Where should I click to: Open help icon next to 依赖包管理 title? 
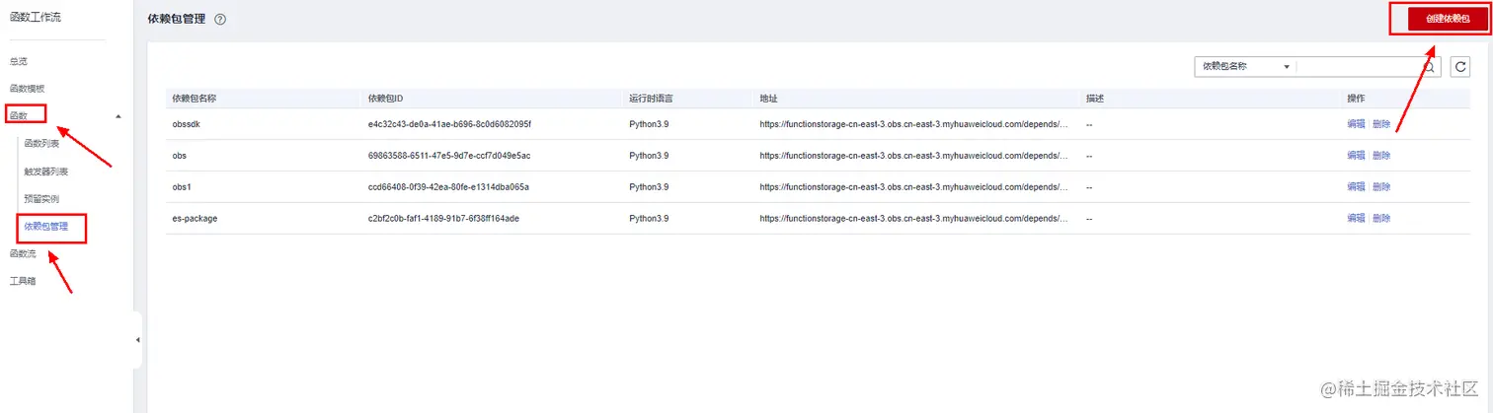220,20
